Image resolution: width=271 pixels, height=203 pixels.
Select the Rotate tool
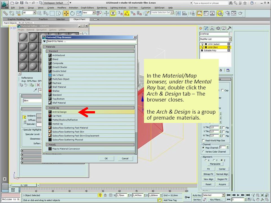click(x=73, y=13)
